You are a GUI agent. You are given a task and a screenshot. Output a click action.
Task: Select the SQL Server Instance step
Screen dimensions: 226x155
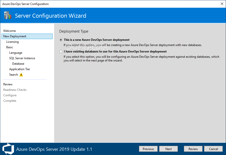pos(22,58)
